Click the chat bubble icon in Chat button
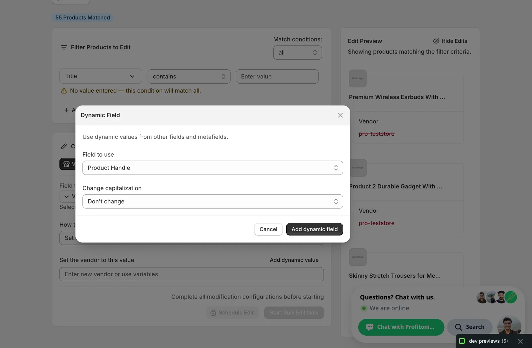This screenshot has width=532, height=348. pyautogui.click(x=369, y=327)
